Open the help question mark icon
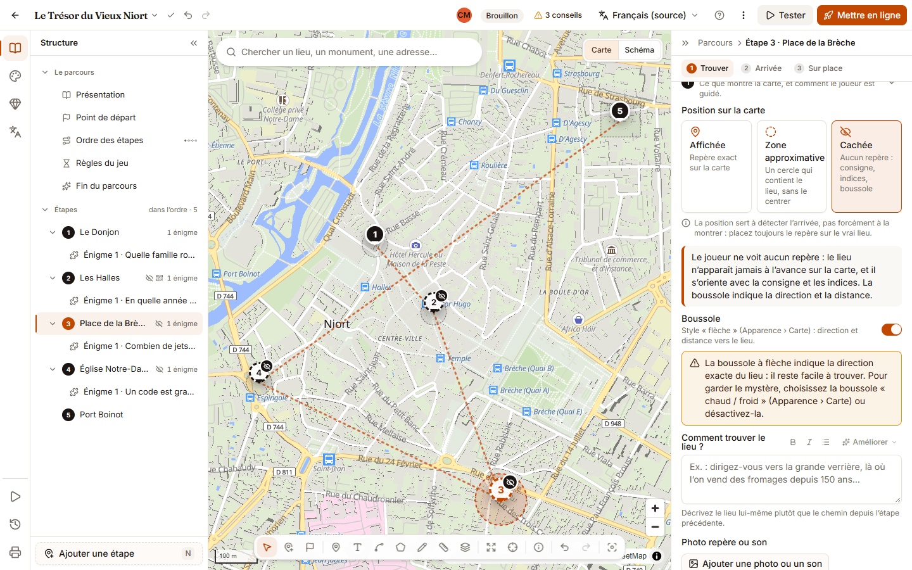912x570 pixels. 719,15
